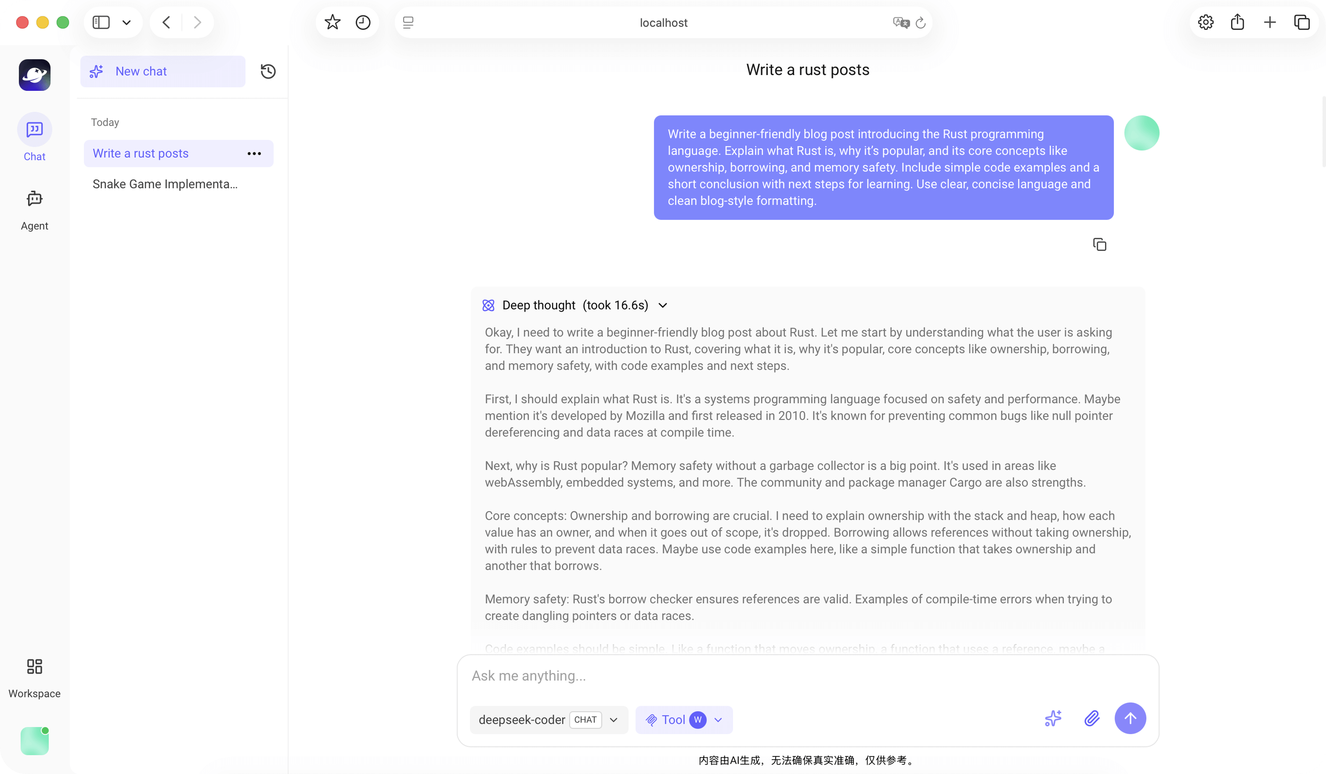Attach a file with the paperclip icon
This screenshot has height=774, width=1326.
pyautogui.click(x=1092, y=718)
